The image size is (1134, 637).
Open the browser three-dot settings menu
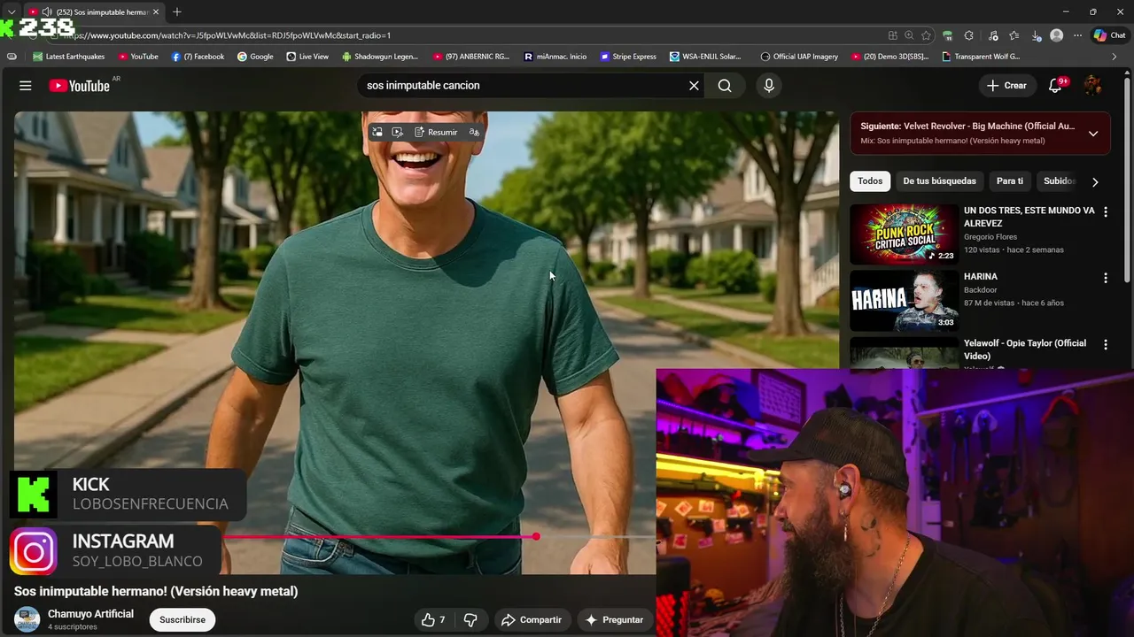(x=1077, y=35)
